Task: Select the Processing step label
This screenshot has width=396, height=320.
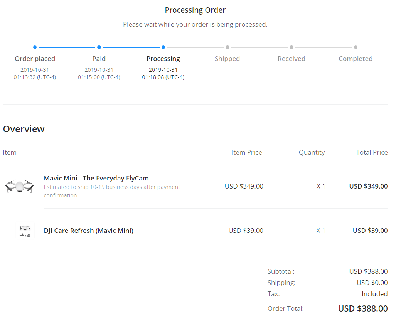Action: coord(163,59)
